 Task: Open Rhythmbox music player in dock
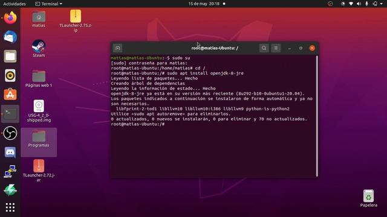10,75
